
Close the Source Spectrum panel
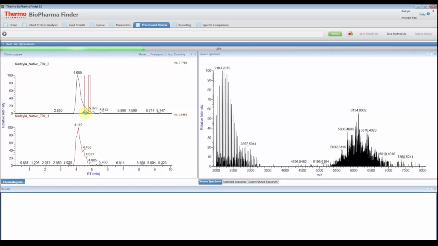[x=435, y=54]
